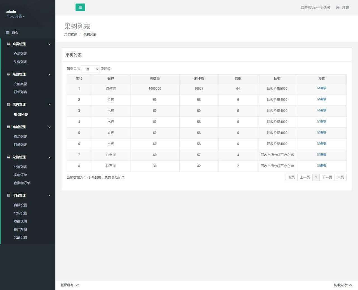Go to the 末页 last page button
The width and height of the screenshot is (358, 290).
click(340, 177)
